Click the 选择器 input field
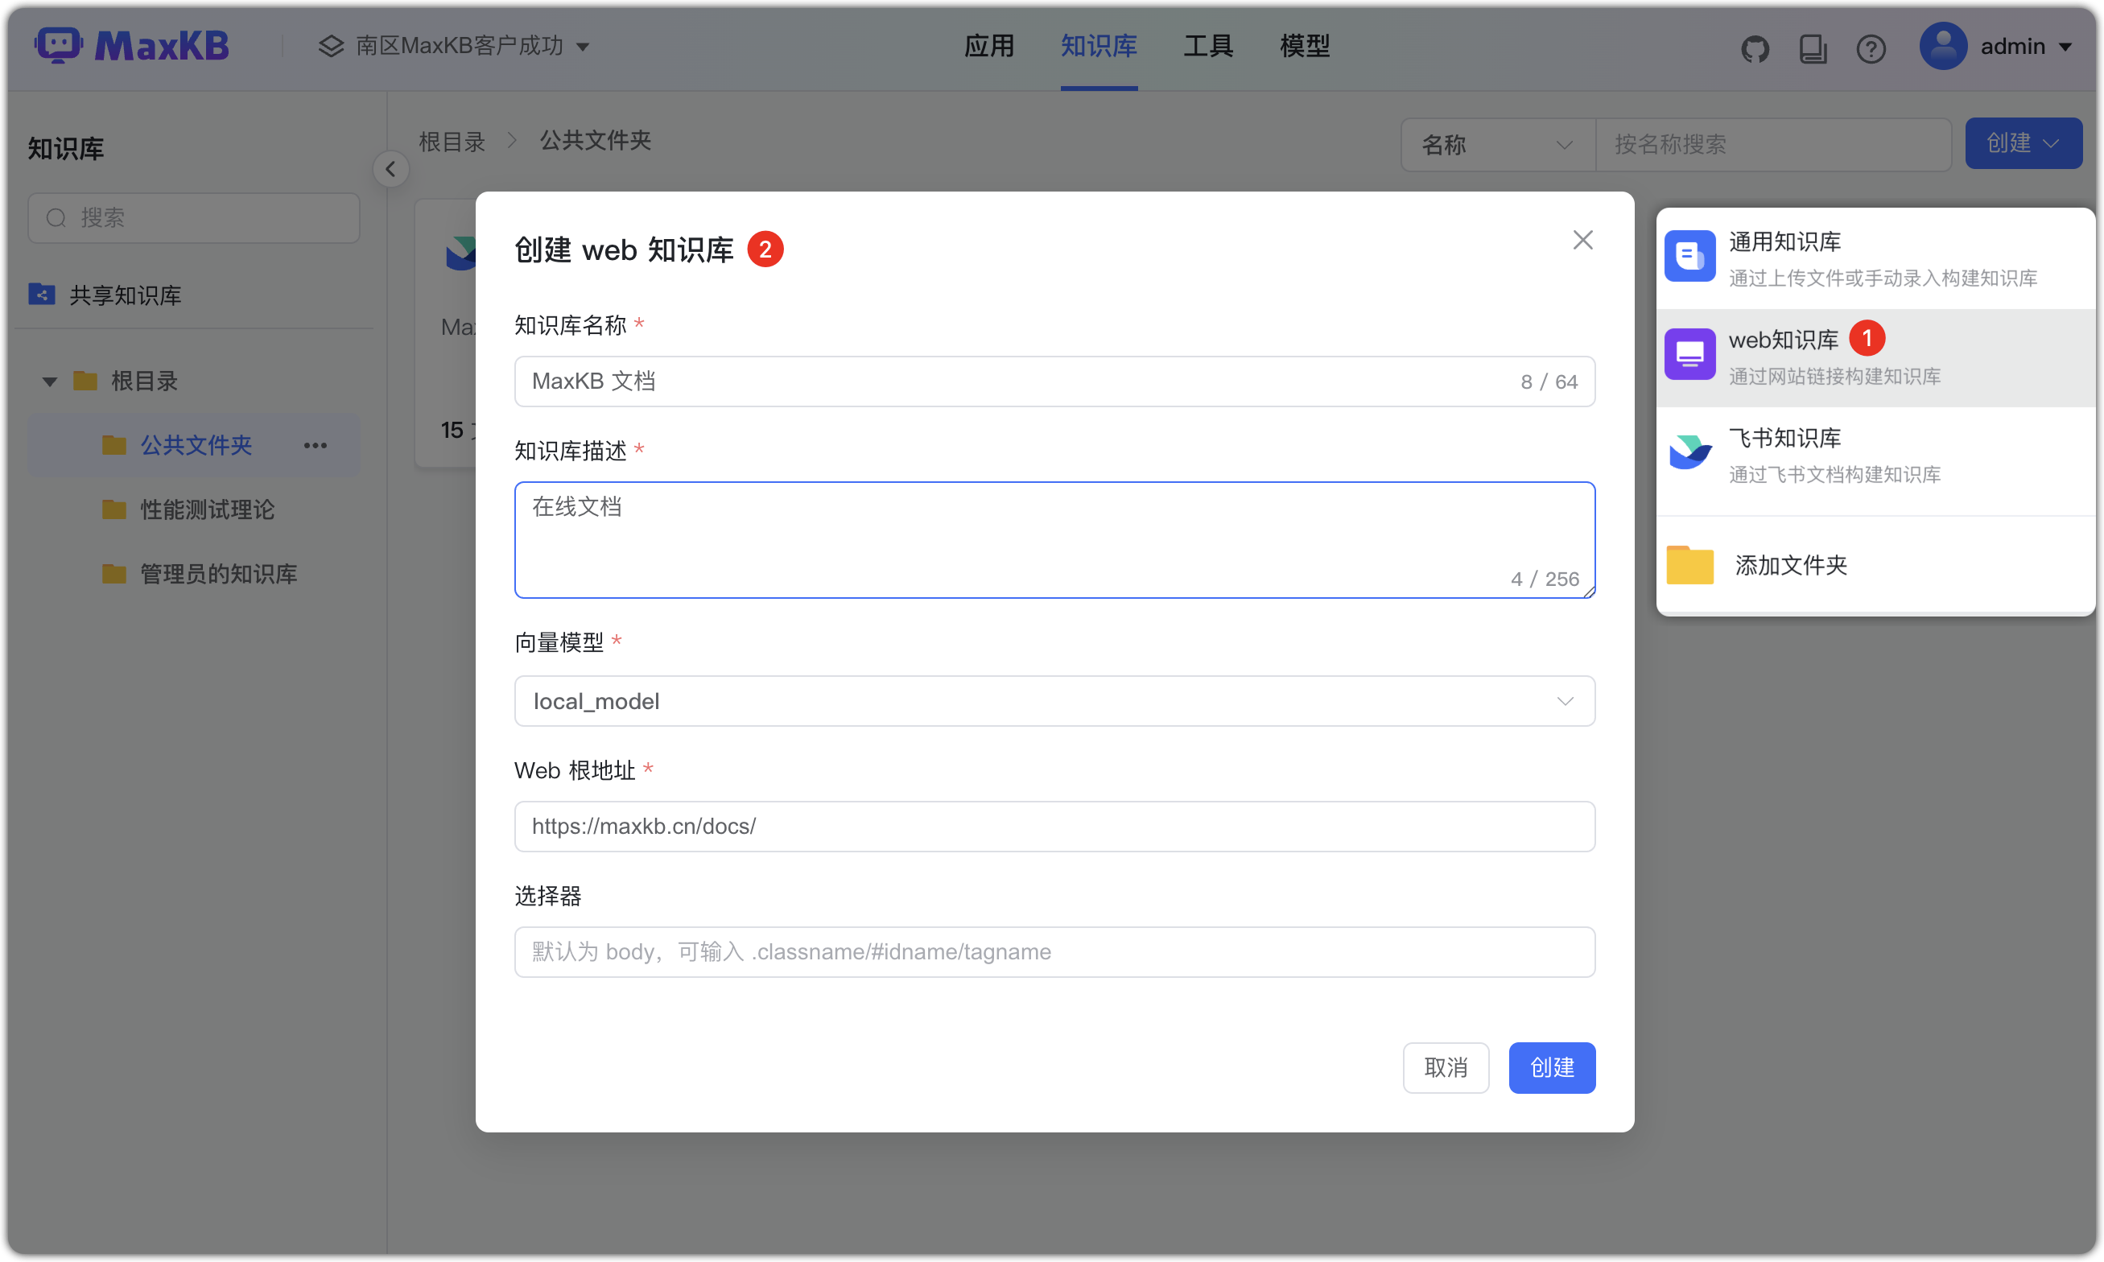Screen dimensions: 2104x1262 [1054, 951]
